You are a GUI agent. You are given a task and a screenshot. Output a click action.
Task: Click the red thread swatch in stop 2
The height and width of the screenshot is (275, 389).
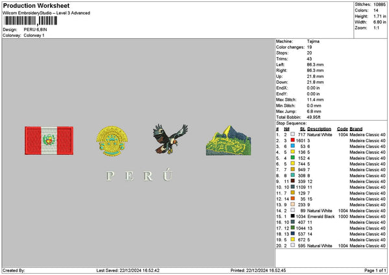[293, 140]
